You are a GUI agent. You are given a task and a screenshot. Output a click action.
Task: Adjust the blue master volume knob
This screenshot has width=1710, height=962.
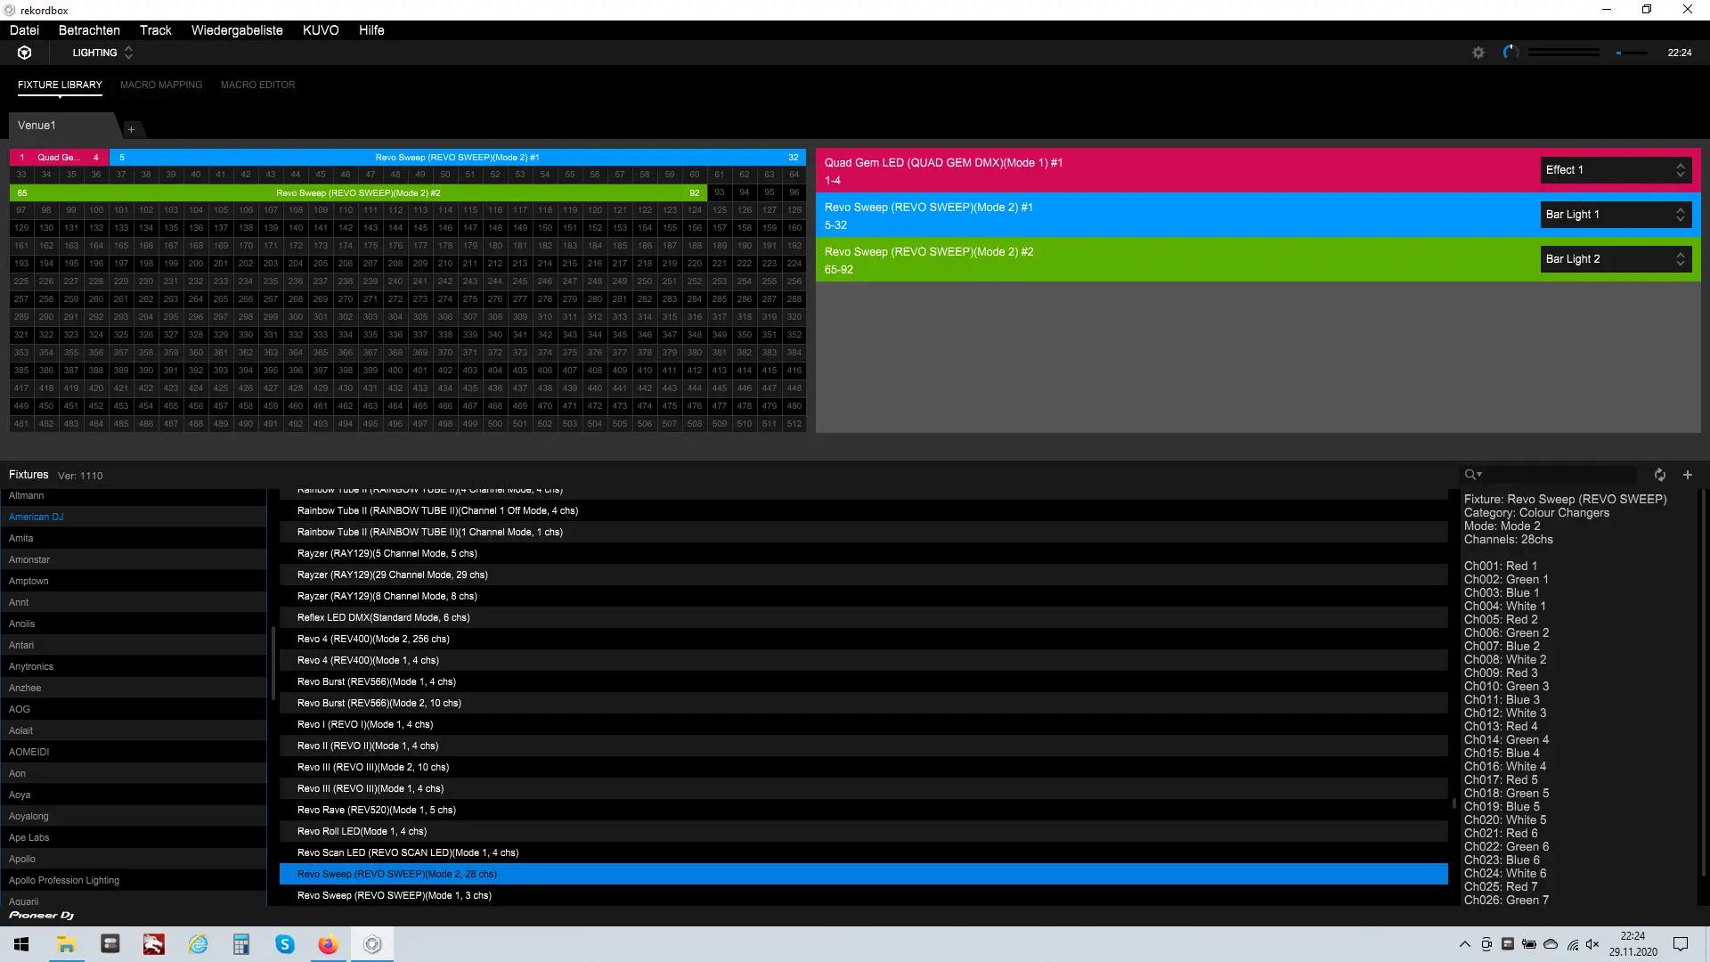1510,53
